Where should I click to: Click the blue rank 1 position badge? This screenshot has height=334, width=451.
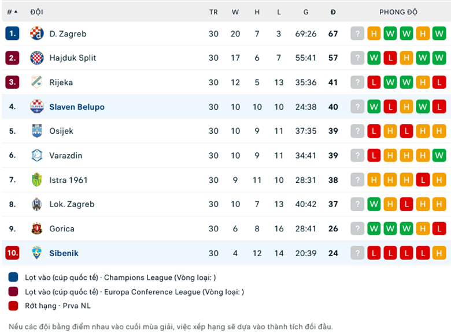click(12, 33)
